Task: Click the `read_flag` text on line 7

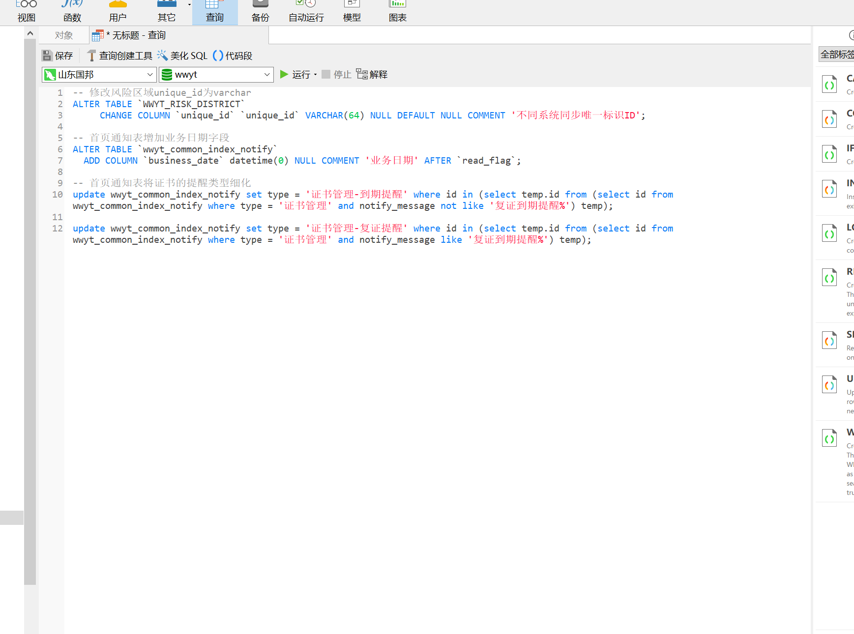Action: click(486, 161)
